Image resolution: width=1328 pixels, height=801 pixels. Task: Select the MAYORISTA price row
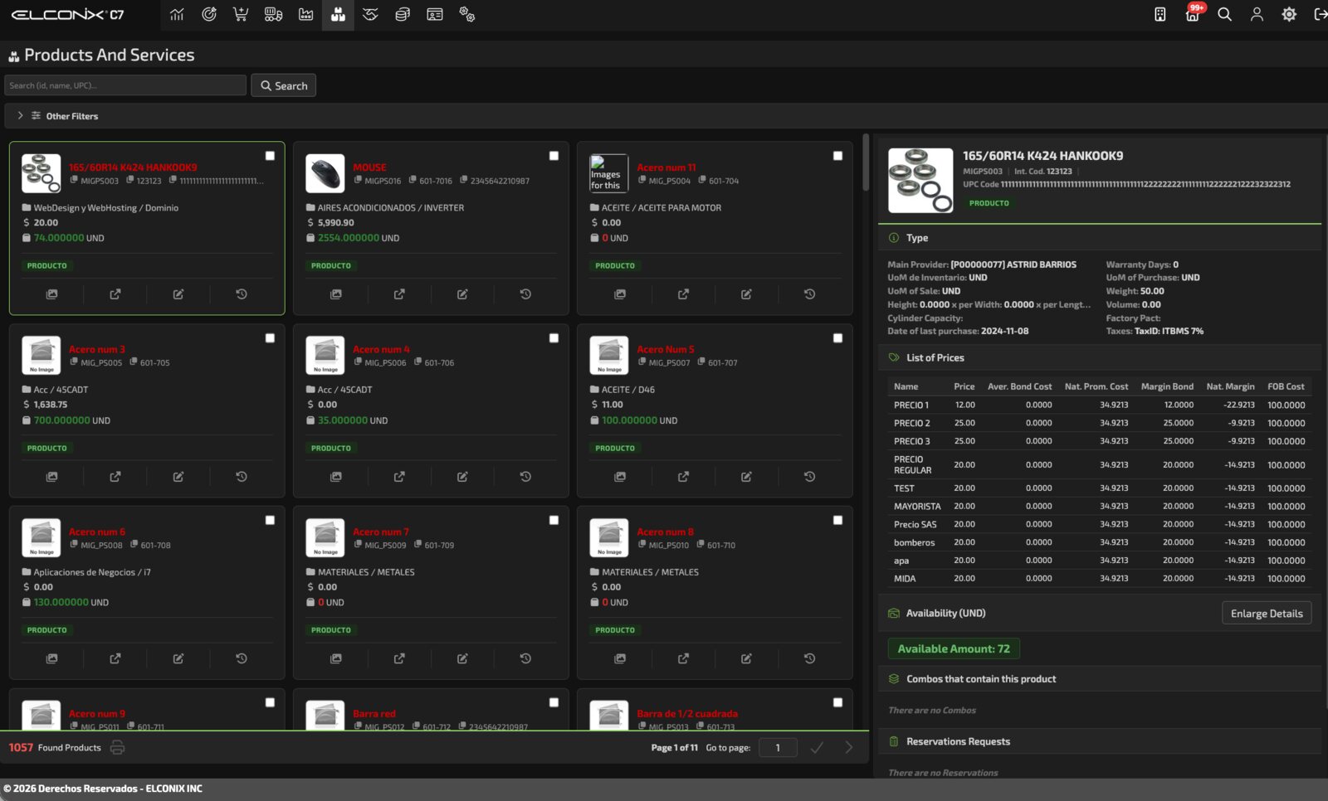tap(1099, 507)
